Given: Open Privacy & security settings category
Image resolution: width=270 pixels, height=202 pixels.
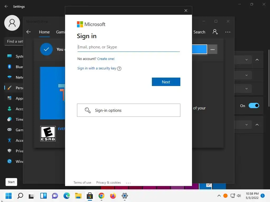Looking at the screenshot, I should [14, 151].
